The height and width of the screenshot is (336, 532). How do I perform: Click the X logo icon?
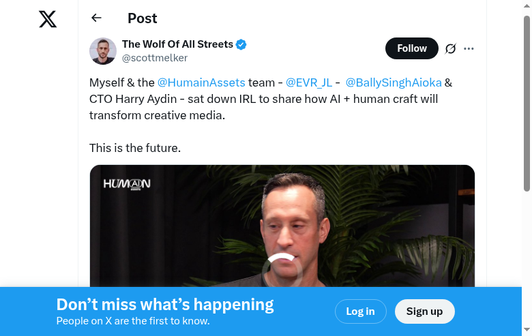coord(48,19)
